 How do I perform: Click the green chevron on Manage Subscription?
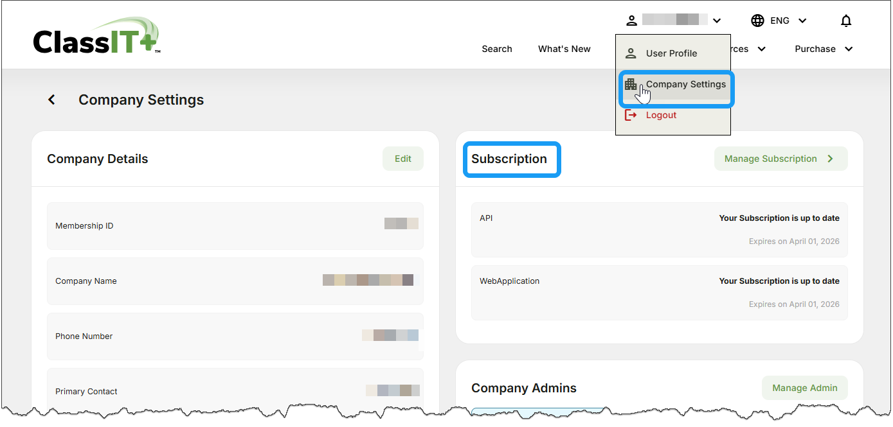click(830, 158)
